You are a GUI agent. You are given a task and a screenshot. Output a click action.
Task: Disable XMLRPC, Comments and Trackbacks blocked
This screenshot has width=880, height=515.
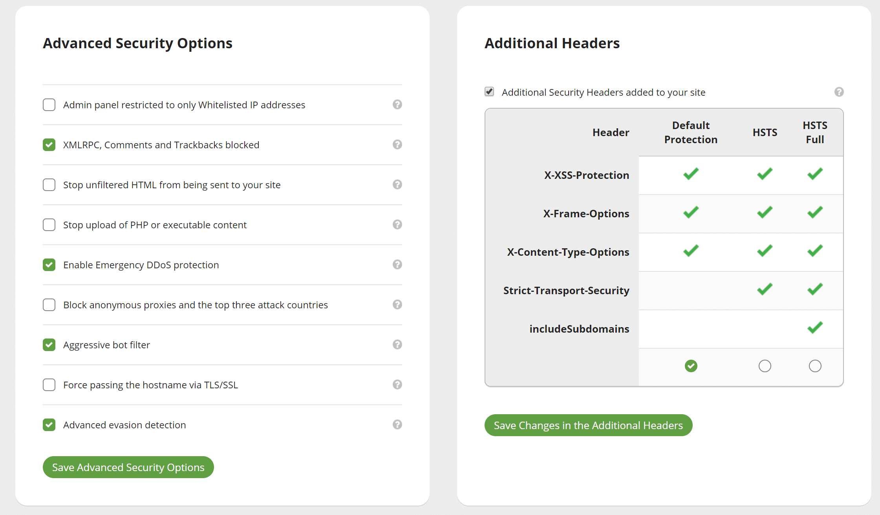click(x=48, y=145)
